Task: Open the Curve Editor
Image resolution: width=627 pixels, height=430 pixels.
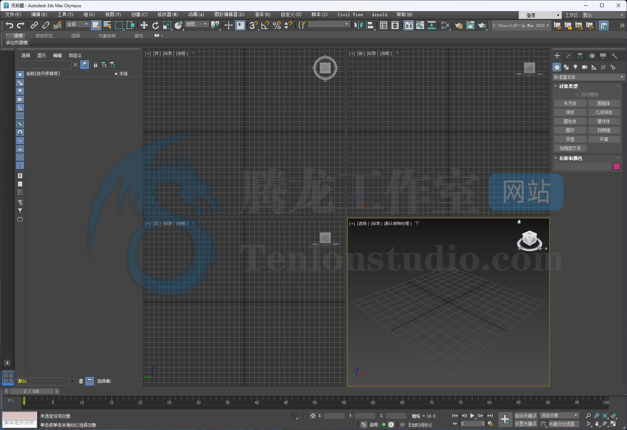Action: [x=420, y=25]
